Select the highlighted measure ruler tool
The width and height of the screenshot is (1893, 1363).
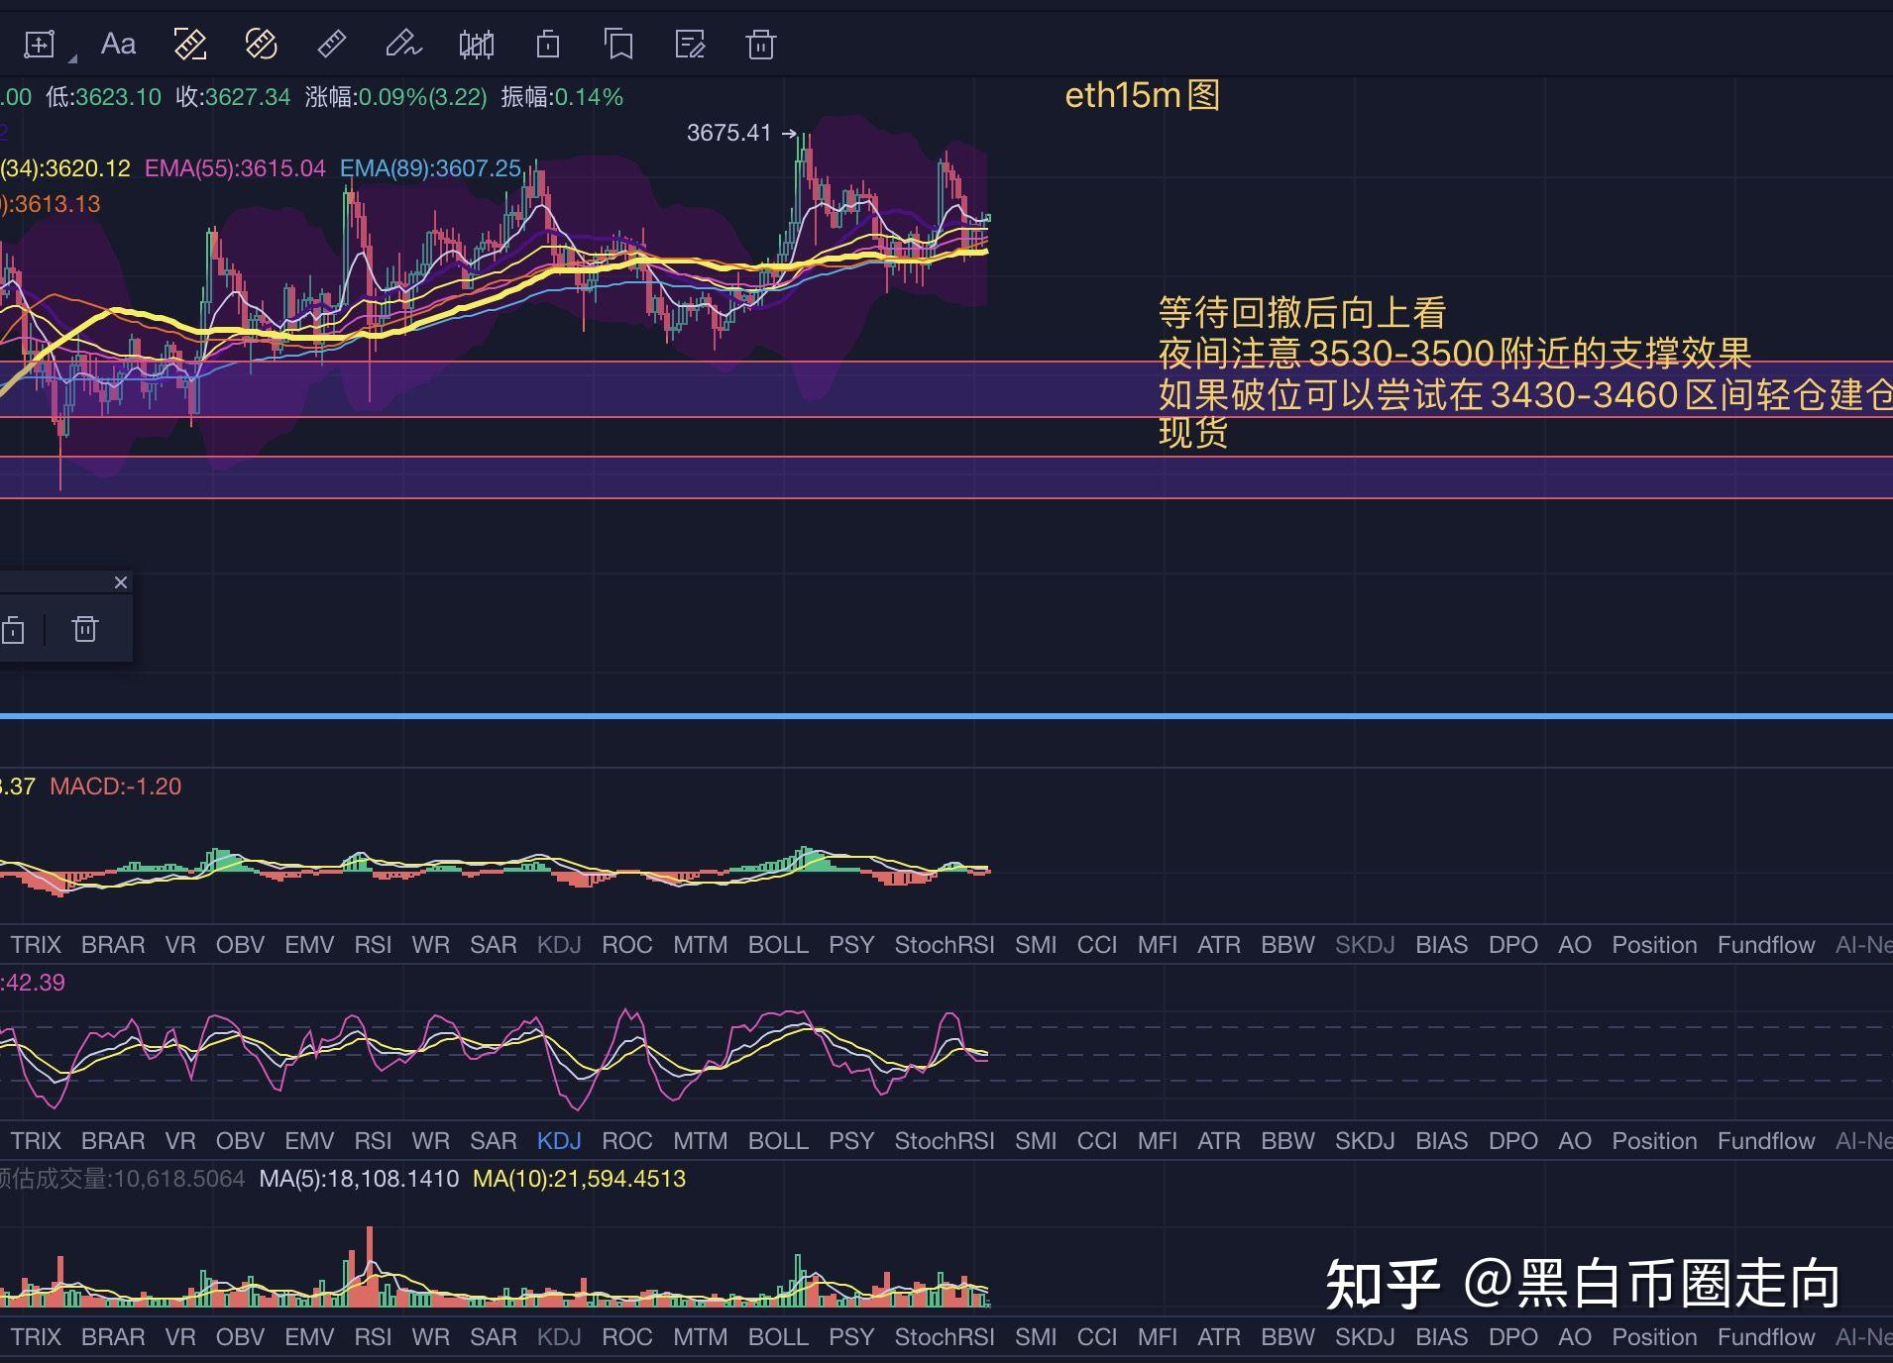tap(190, 44)
